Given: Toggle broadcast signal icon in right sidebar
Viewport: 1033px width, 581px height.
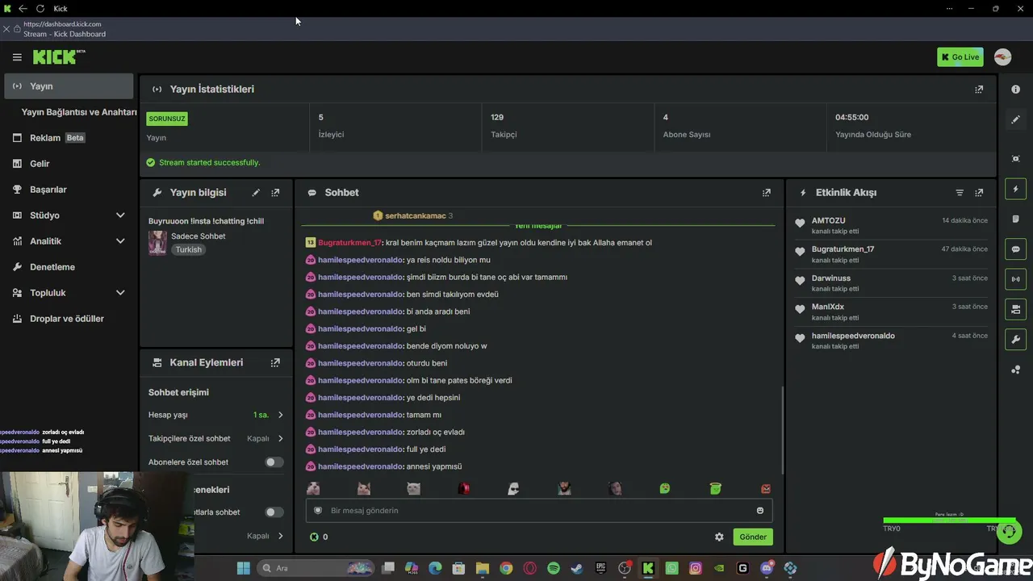Looking at the screenshot, I should [x=1016, y=279].
